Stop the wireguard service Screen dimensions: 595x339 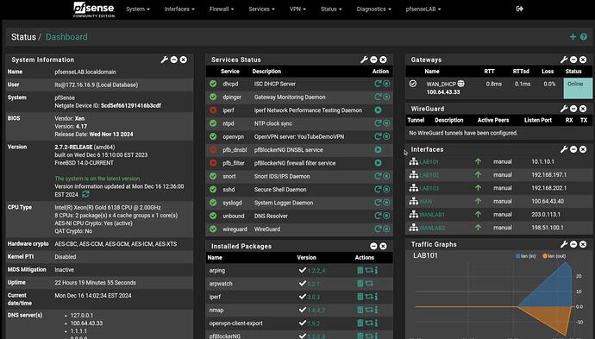pyautogui.click(x=386, y=229)
